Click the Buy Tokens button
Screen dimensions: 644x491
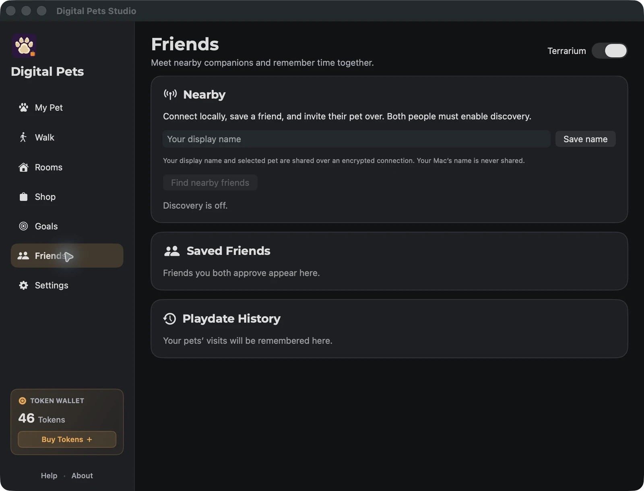pyautogui.click(x=67, y=439)
